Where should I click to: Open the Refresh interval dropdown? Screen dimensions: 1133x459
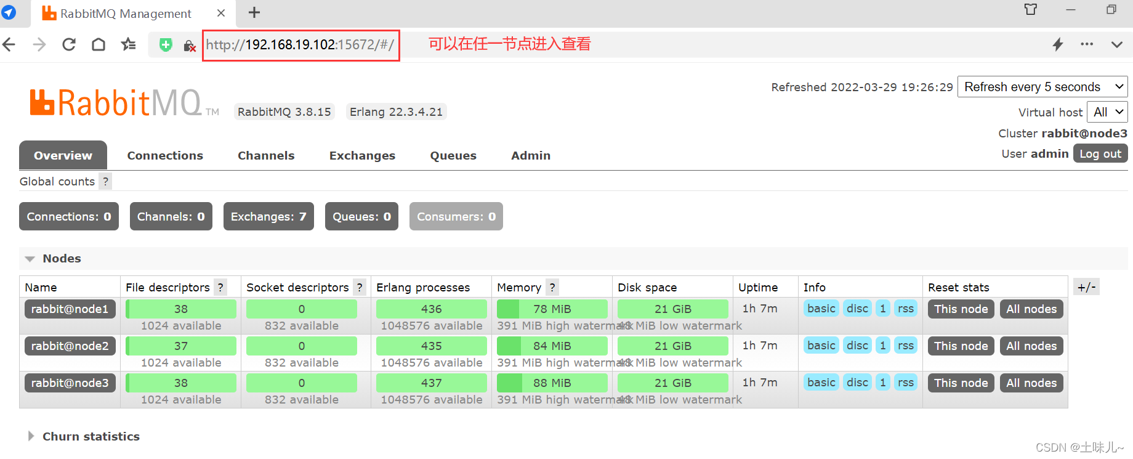click(x=1042, y=87)
